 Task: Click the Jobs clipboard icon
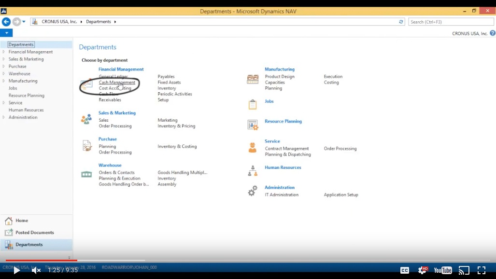coord(253,104)
